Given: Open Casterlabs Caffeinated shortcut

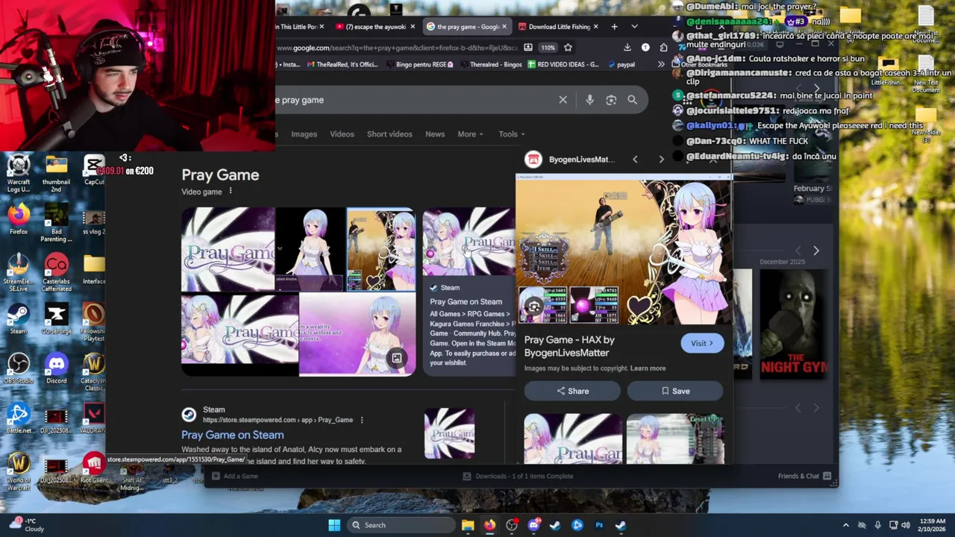Looking at the screenshot, I should pyautogui.click(x=56, y=272).
